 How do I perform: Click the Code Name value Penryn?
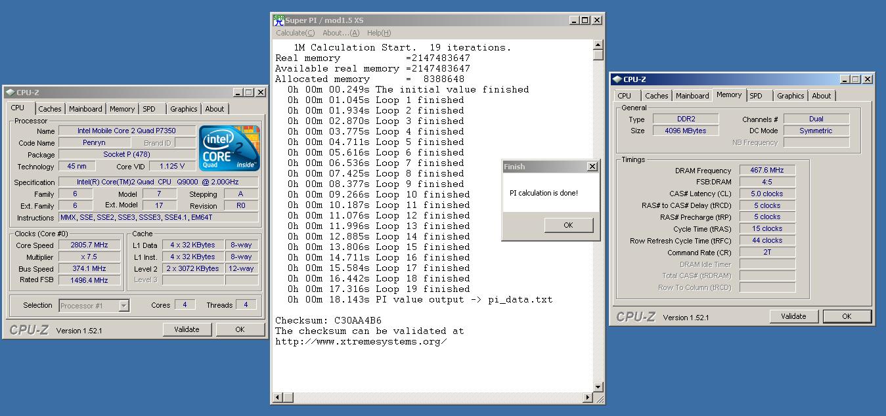94,142
